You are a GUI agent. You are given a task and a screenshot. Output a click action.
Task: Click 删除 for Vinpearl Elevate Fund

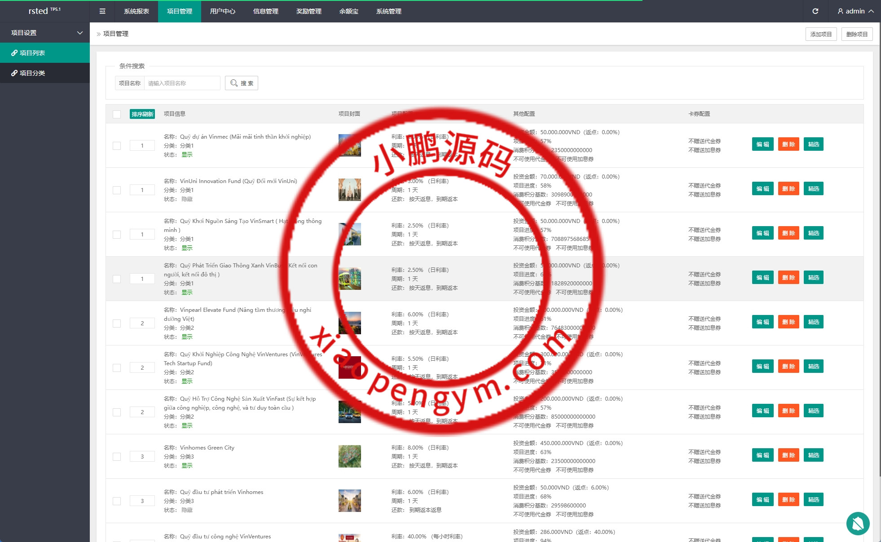(x=788, y=322)
